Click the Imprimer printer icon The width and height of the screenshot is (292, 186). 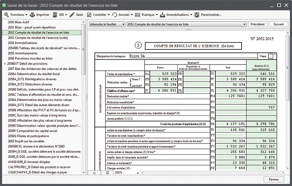32,15
